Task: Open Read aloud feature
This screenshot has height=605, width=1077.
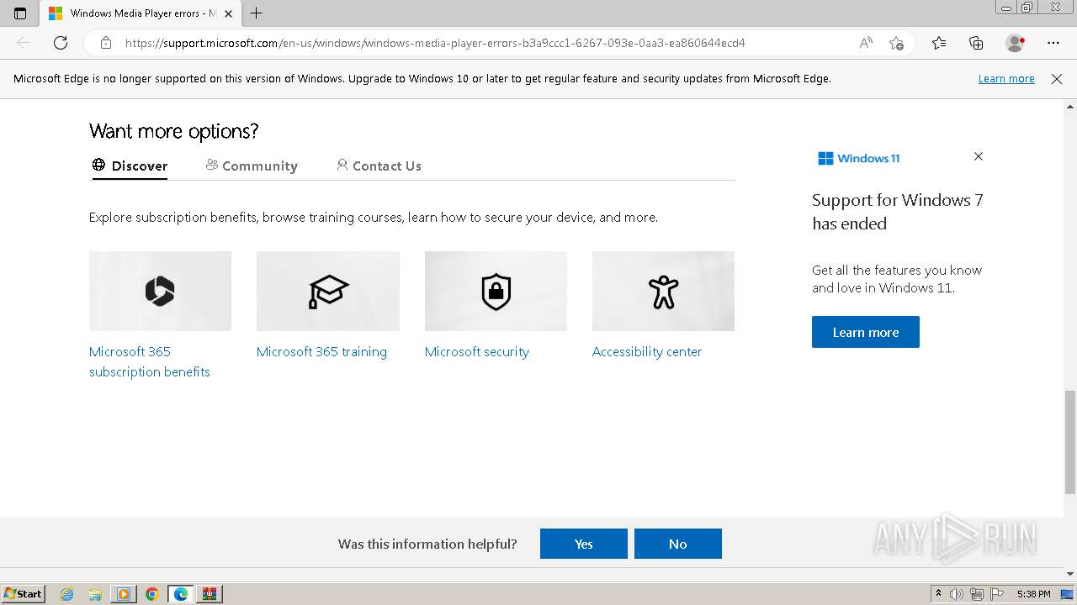Action: click(866, 43)
